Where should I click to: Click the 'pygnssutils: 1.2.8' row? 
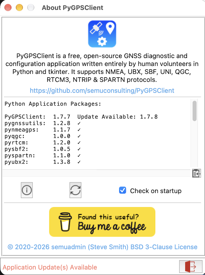coord(43,123)
